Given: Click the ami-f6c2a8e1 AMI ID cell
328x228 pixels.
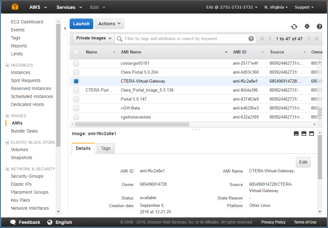Looking at the screenshot, I should click(x=245, y=81).
